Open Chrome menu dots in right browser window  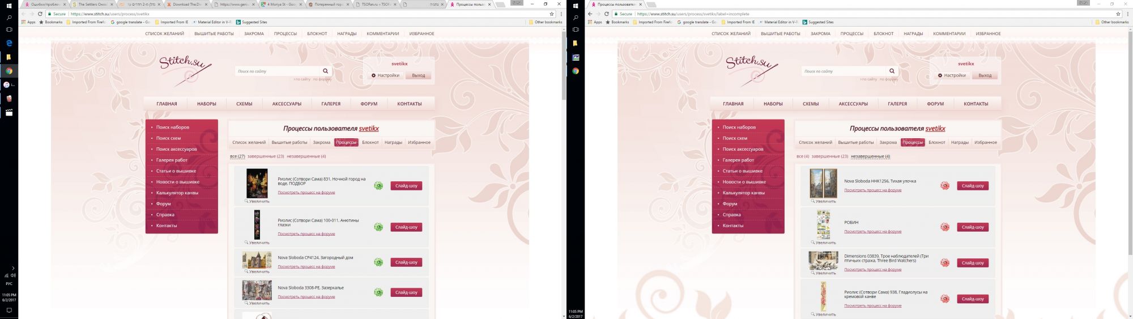click(1126, 14)
